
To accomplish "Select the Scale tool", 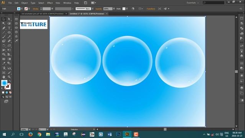I will [9, 46].
